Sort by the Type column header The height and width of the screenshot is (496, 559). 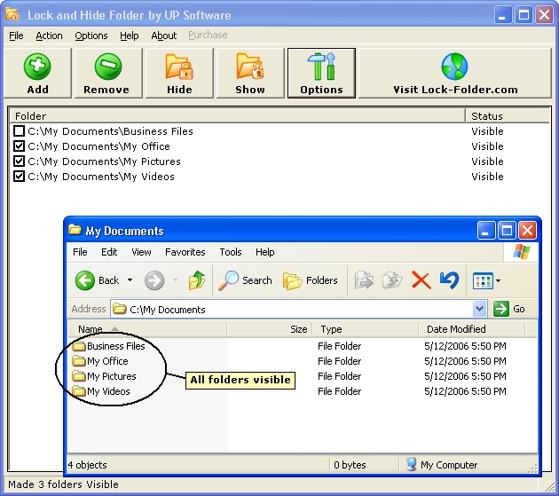pyautogui.click(x=366, y=329)
